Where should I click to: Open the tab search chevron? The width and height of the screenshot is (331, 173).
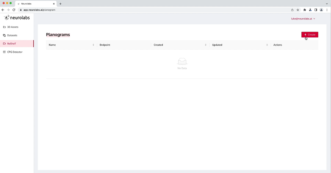(x=327, y=4)
